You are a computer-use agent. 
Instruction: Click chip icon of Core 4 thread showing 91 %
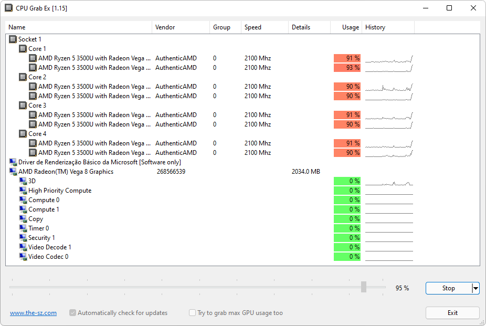[x=33, y=143]
